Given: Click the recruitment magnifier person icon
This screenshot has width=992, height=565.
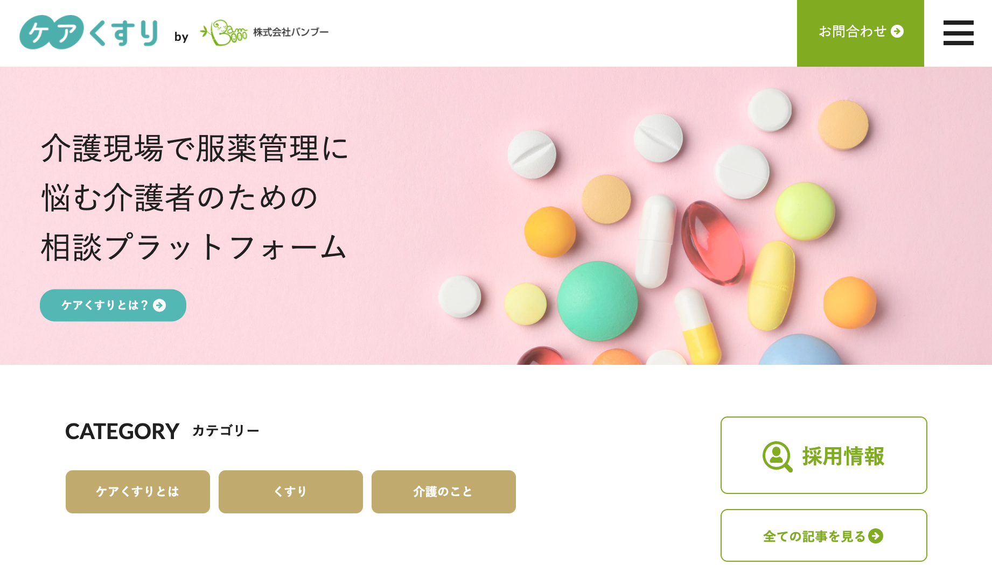Looking at the screenshot, I should click(x=777, y=456).
